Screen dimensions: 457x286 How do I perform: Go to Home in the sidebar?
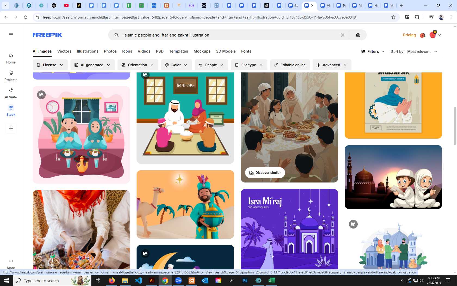(11, 59)
